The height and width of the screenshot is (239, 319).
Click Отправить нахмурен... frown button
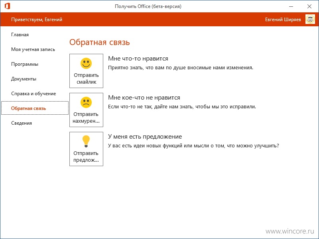point(86,110)
